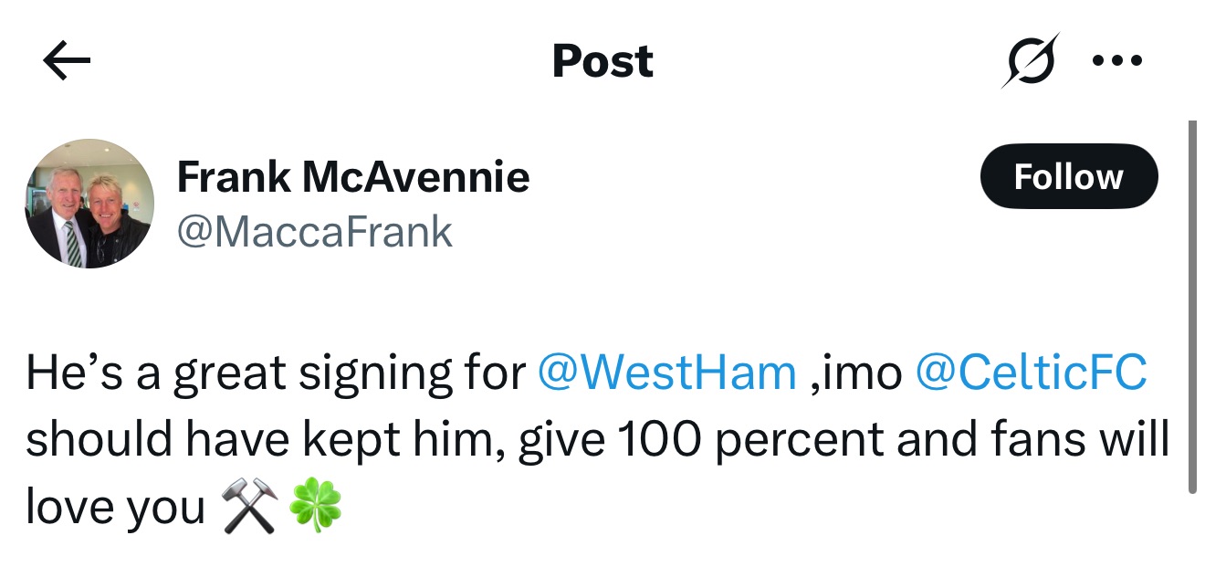Go back using the left arrow

click(67, 61)
